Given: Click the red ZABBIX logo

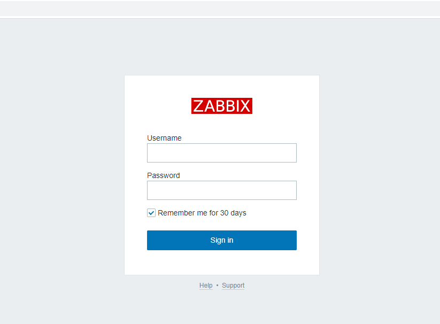Looking at the screenshot, I should (221, 106).
